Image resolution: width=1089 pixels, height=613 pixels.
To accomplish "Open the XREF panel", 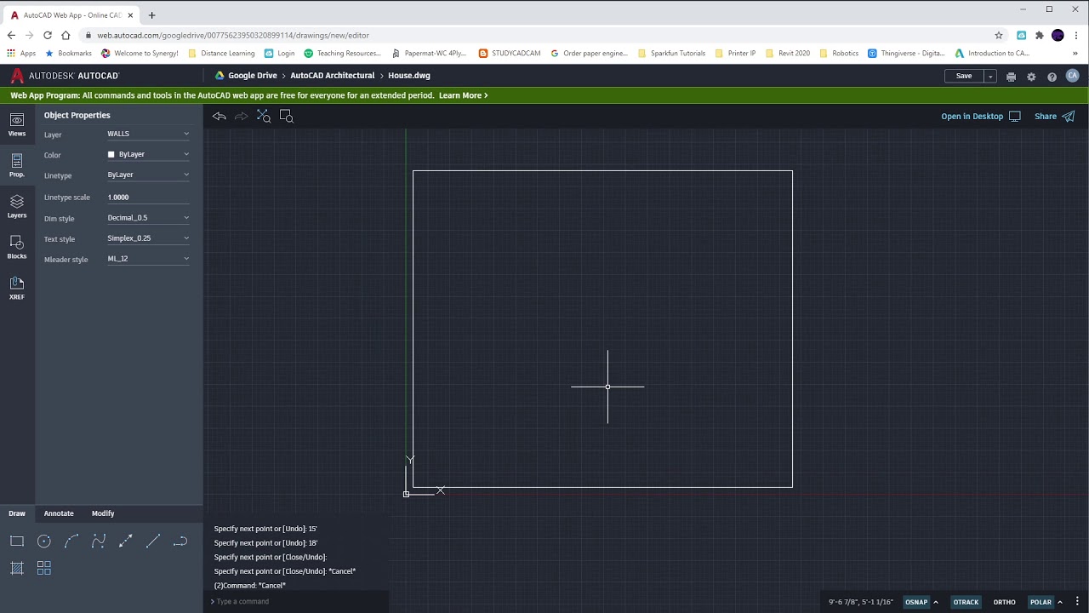I will coord(17,289).
